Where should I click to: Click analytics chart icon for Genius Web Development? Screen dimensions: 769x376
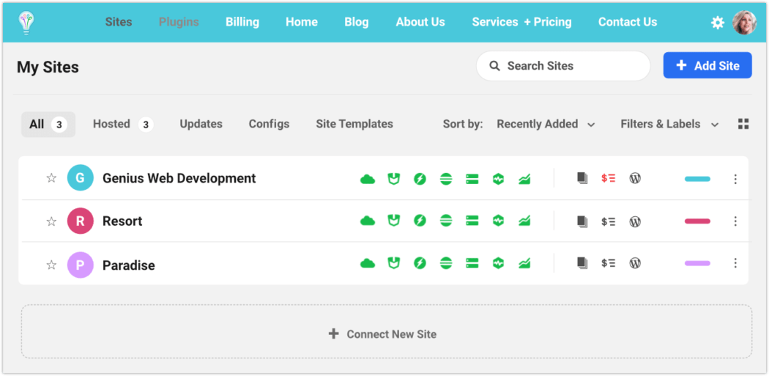click(524, 179)
